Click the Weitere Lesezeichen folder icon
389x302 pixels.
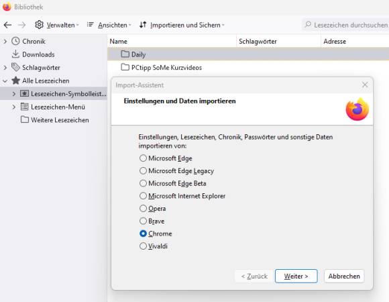tap(25, 119)
